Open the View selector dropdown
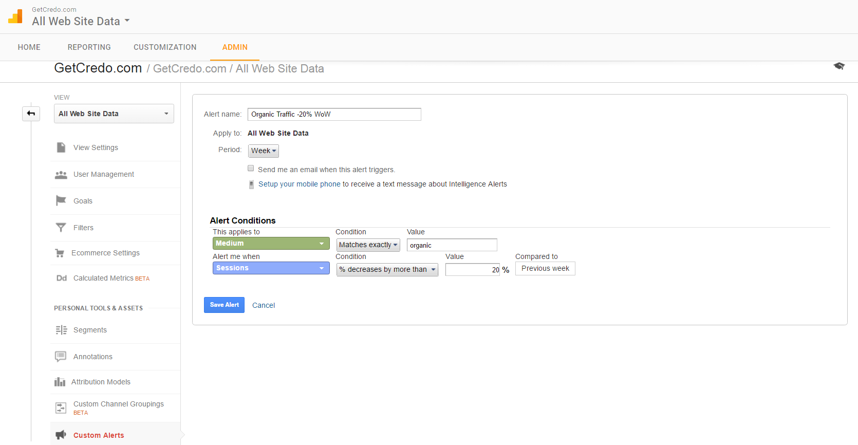Image resolution: width=858 pixels, height=445 pixels. pos(114,114)
